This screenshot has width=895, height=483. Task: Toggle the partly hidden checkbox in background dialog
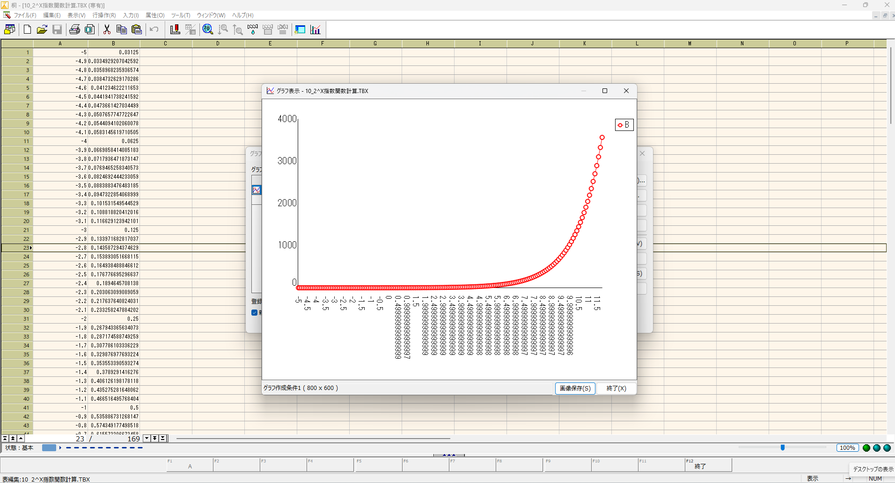coord(255,313)
